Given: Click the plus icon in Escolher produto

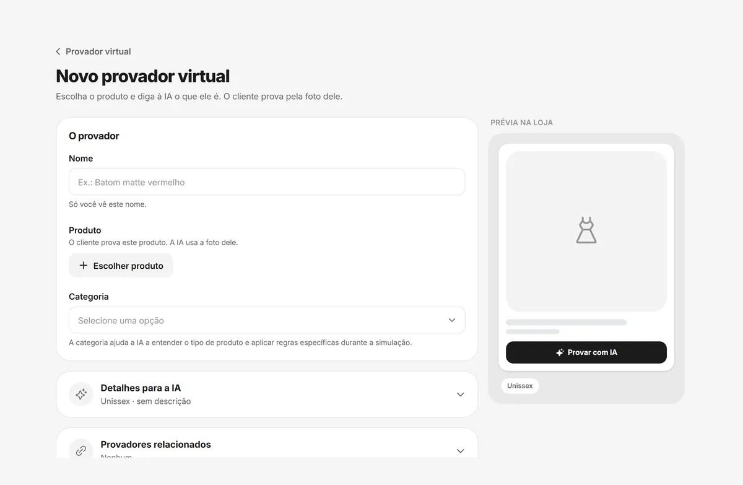Looking at the screenshot, I should (x=84, y=265).
